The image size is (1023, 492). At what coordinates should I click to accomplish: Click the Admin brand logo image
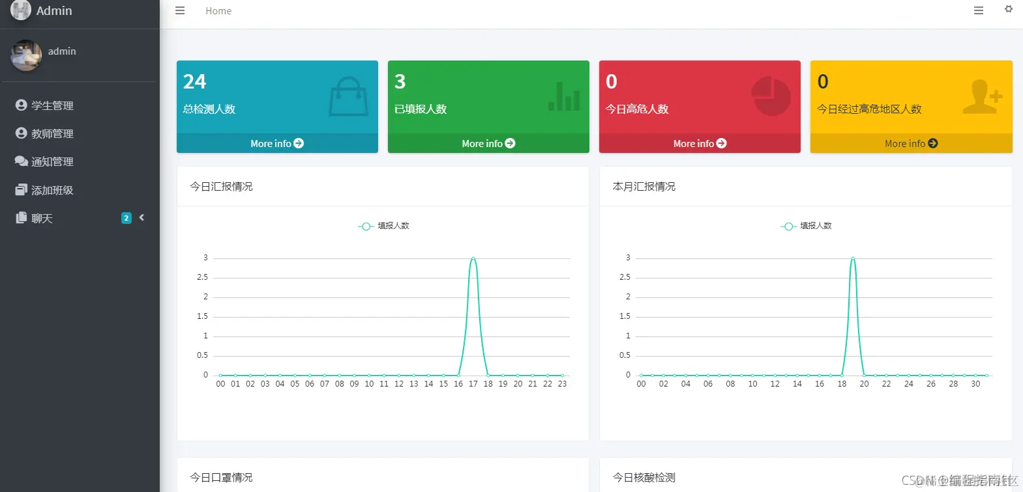(21, 10)
